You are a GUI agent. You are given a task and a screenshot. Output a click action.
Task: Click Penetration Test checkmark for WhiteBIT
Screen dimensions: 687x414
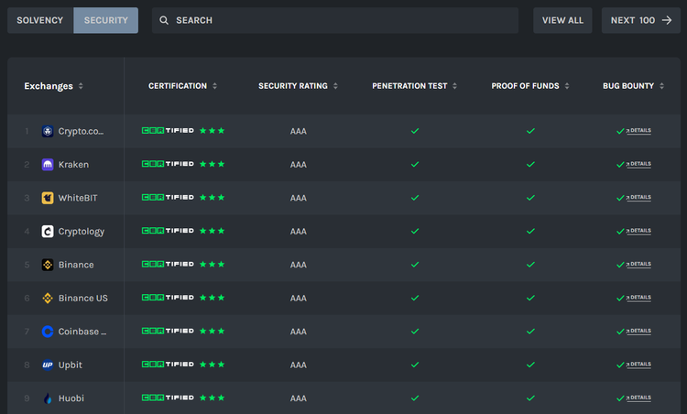pyautogui.click(x=415, y=198)
